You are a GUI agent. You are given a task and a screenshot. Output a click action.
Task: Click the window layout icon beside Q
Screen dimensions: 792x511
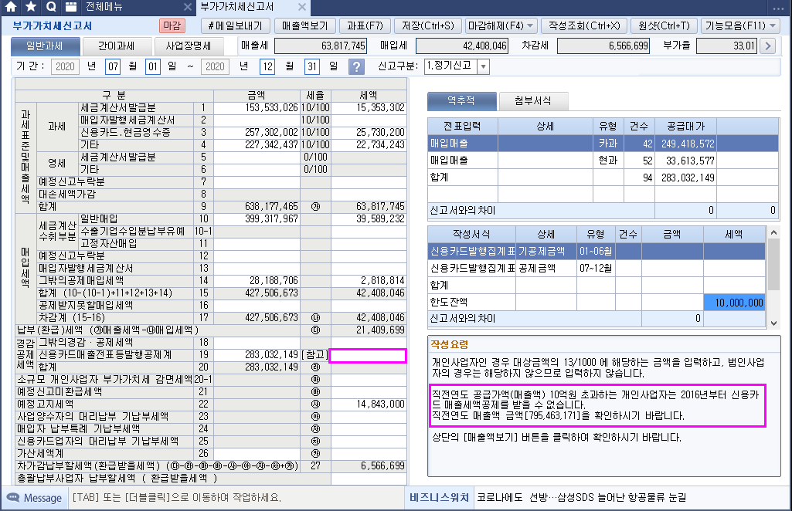point(71,6)
